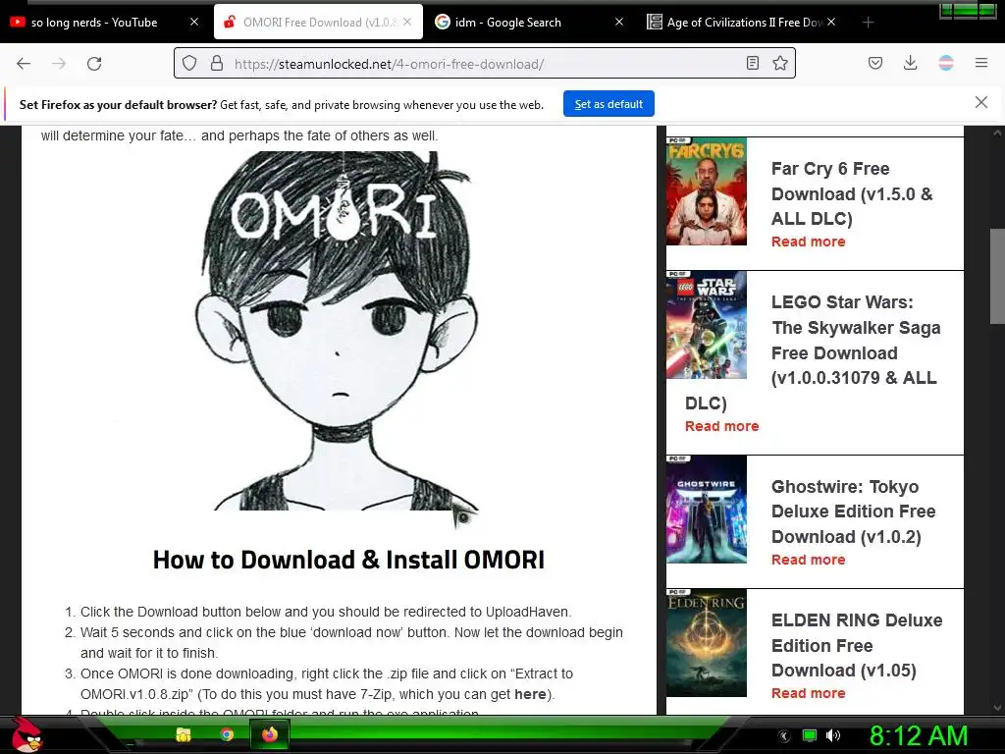Expand the hidden tray icons arrow
1005x754 pixels.
coord(784,735)
